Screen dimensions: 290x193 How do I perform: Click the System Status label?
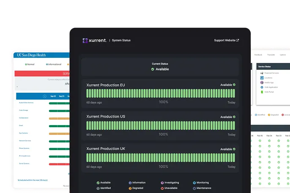click(x=121, y=40)
